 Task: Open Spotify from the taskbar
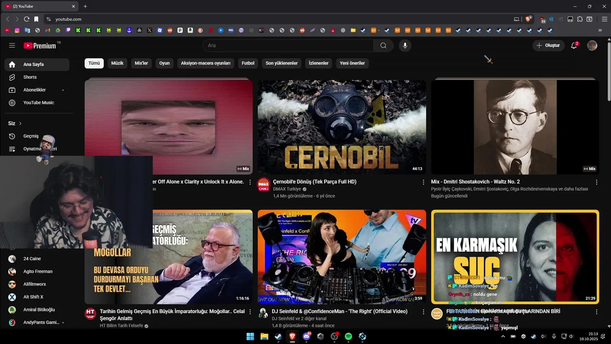tap(348, 336)
